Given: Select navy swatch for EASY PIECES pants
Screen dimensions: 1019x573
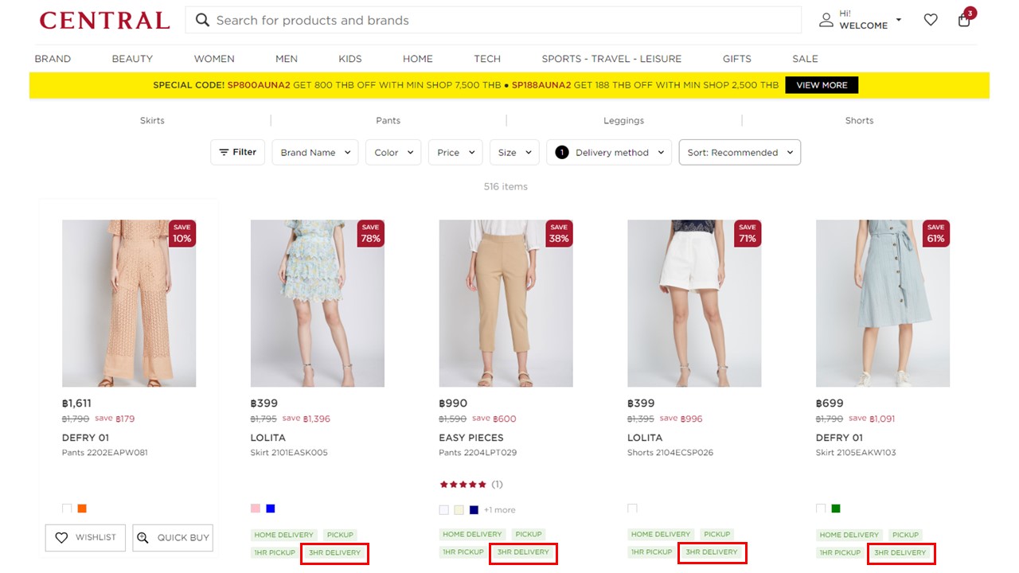Looking at the screenshot, I should [474, 510].
